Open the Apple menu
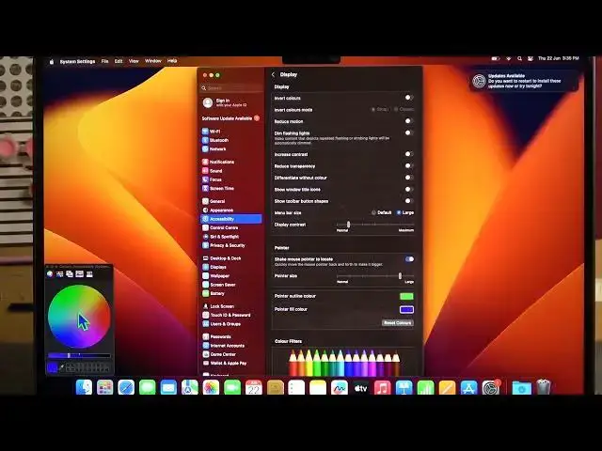The width and height of the screenshot is (602, 451). click(x=52, y=61)
